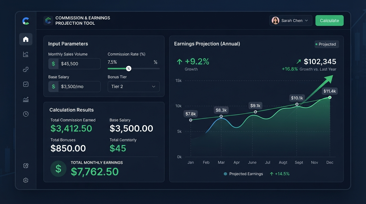Click the integrations icon above settings gear
This screenshot has height=204, width=366.
click(26, 166)
